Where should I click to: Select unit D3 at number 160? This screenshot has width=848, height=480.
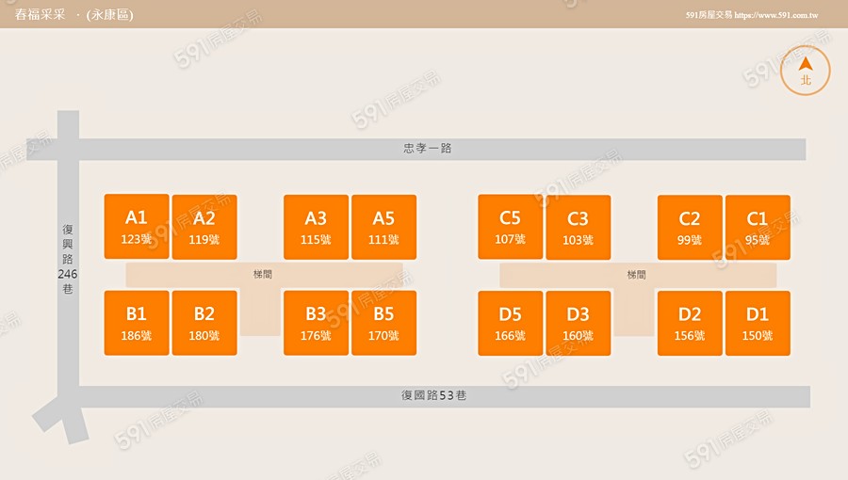[578, 323]
